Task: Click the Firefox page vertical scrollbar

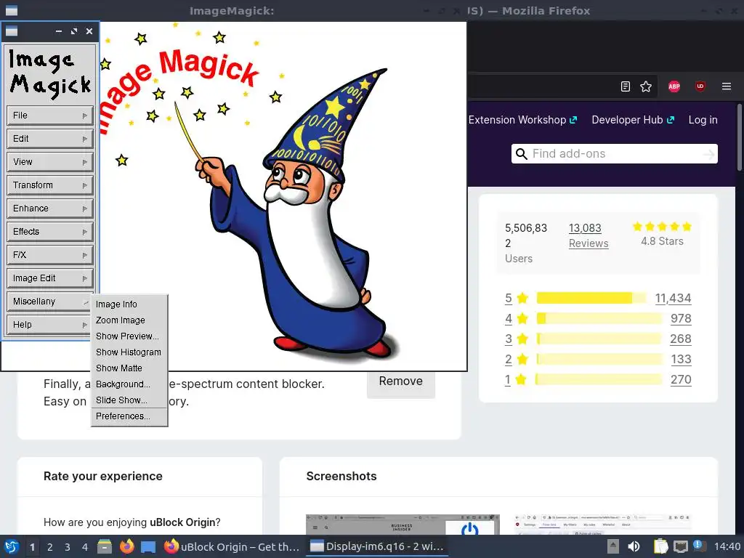Action: [739, 137]
